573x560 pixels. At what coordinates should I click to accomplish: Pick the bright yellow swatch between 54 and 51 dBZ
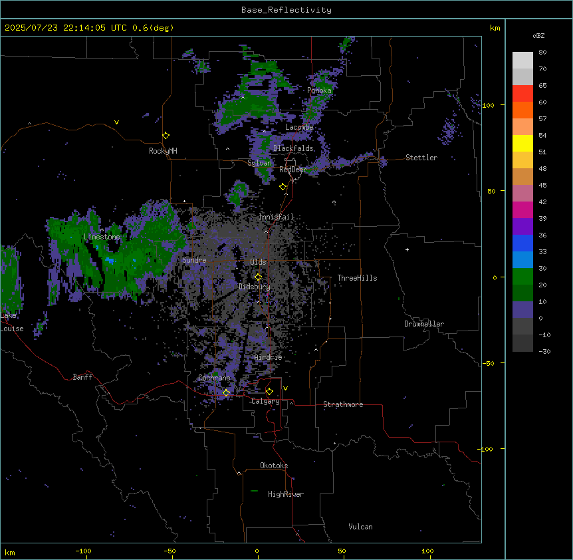click(522, 143)
